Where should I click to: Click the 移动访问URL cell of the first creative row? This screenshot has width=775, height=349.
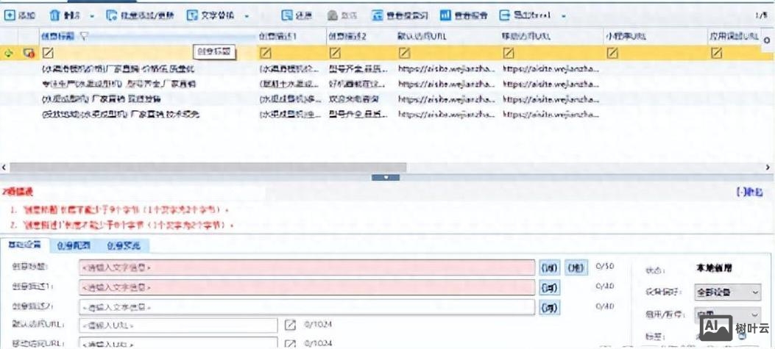click(551, 68)
